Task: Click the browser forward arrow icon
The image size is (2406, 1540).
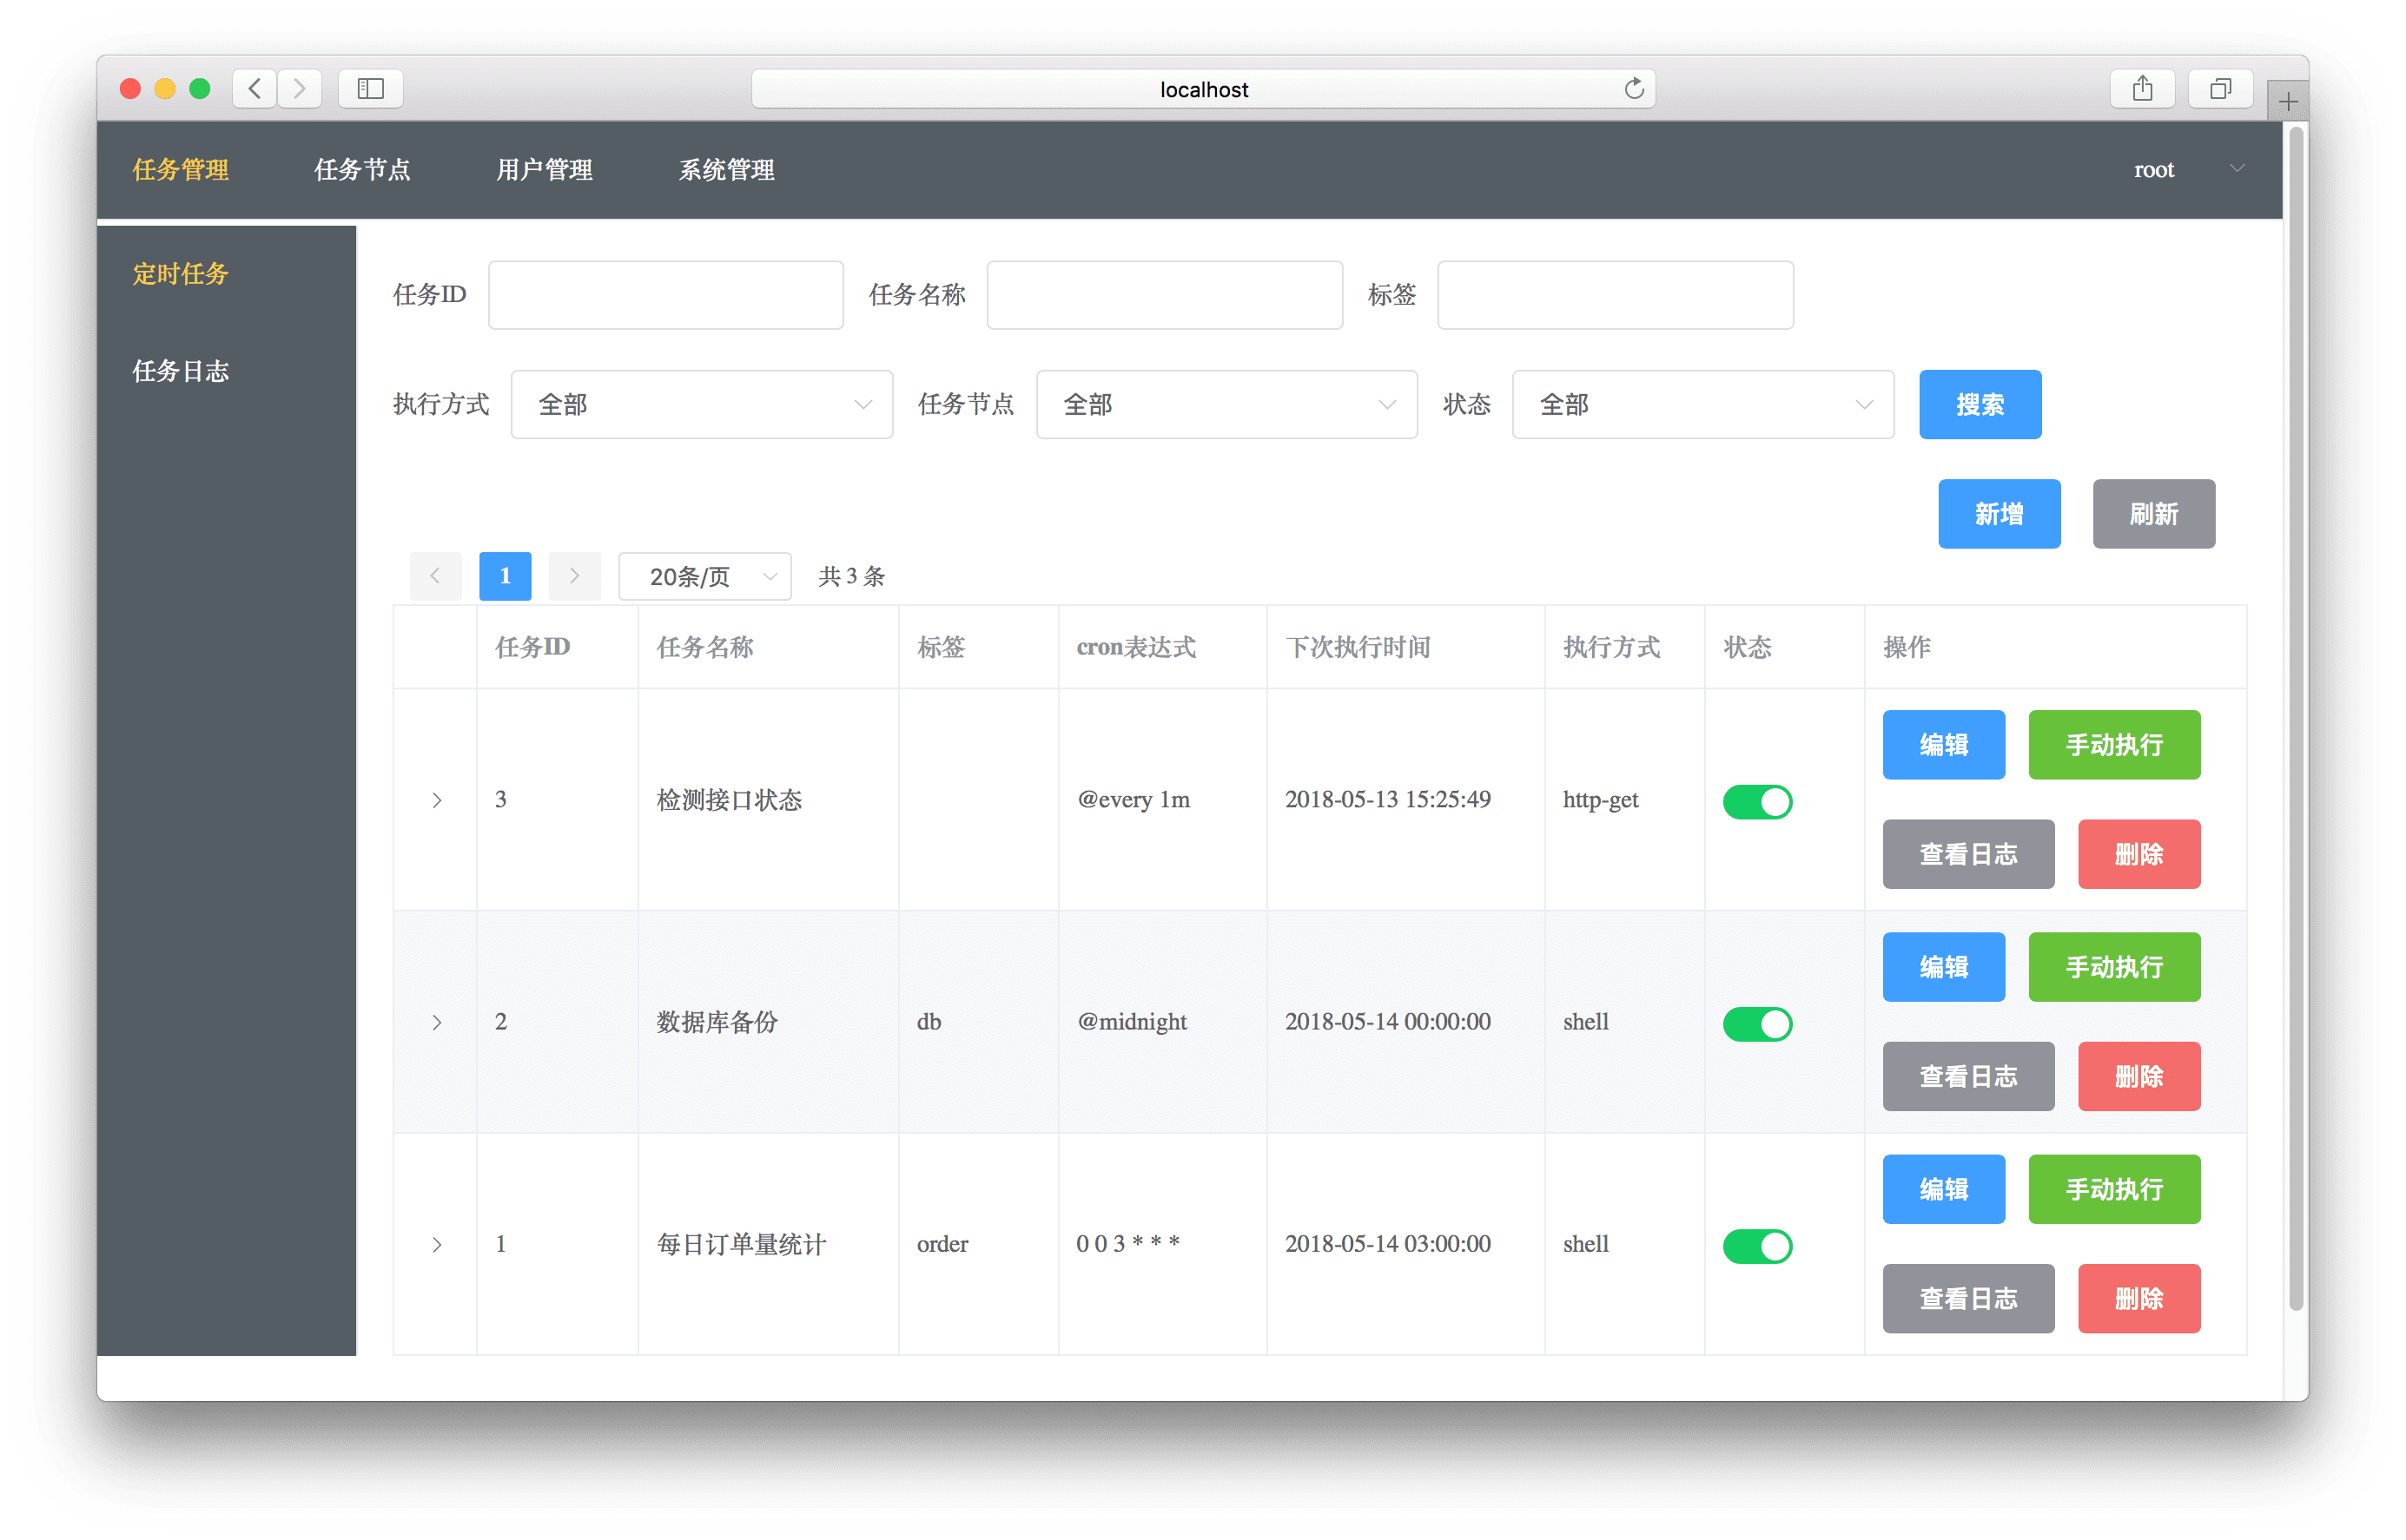Action: (299, 89)
